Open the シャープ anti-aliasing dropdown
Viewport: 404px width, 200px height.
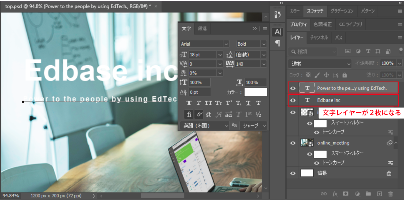(x=254, y=126)
